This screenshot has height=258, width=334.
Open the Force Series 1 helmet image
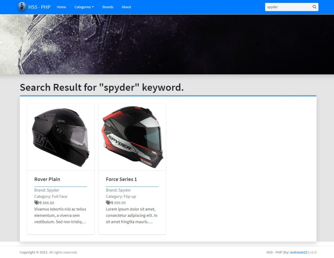click(x=132, y=137)
